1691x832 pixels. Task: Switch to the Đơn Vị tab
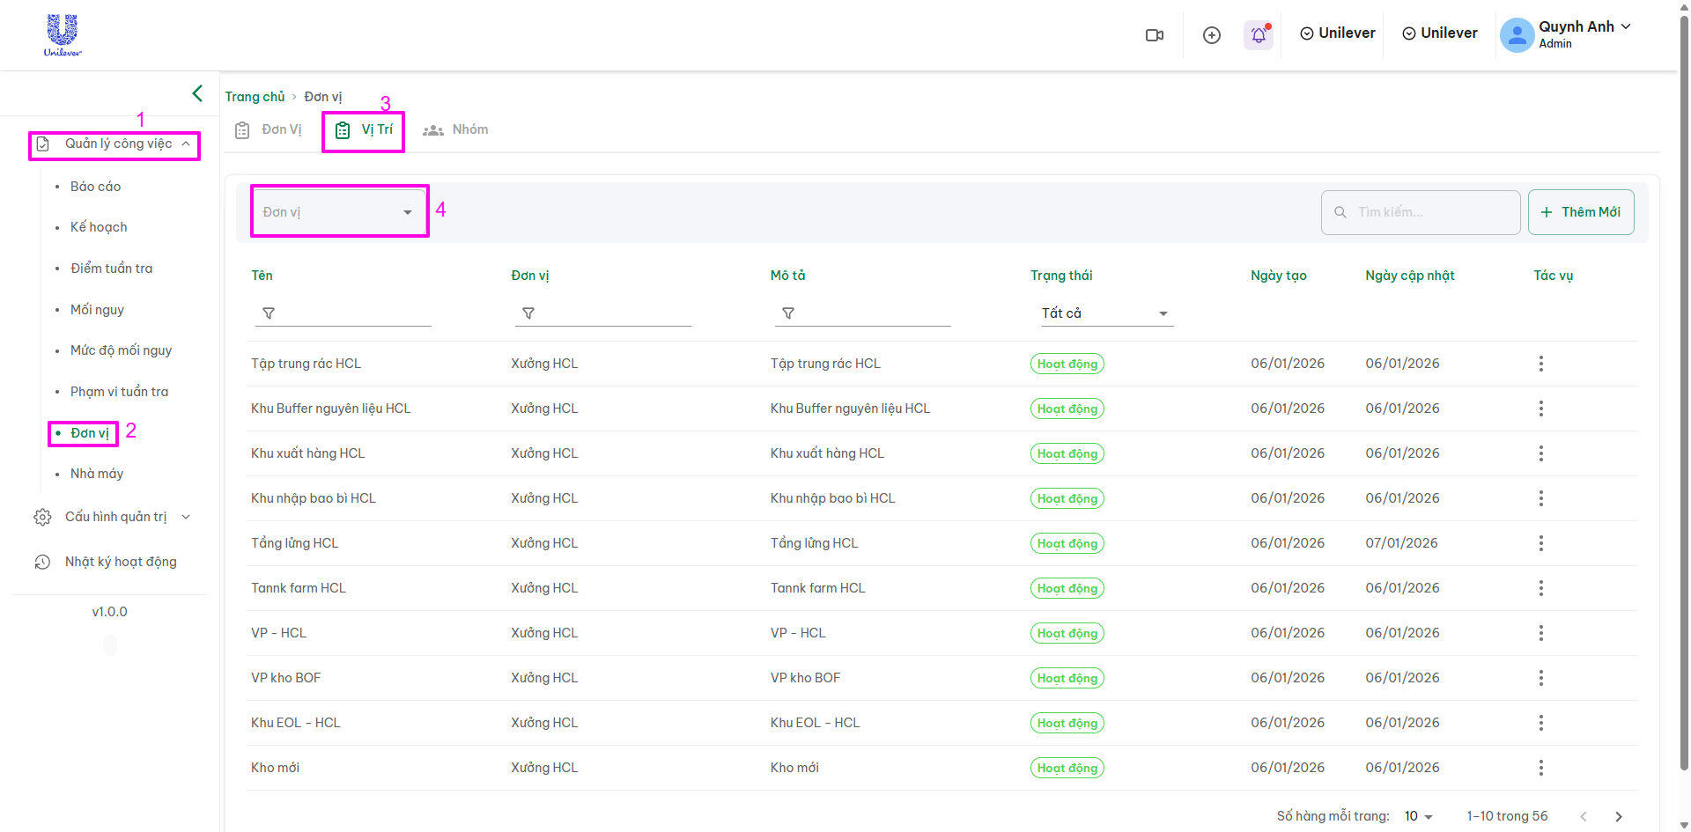(x=270, y=130)
